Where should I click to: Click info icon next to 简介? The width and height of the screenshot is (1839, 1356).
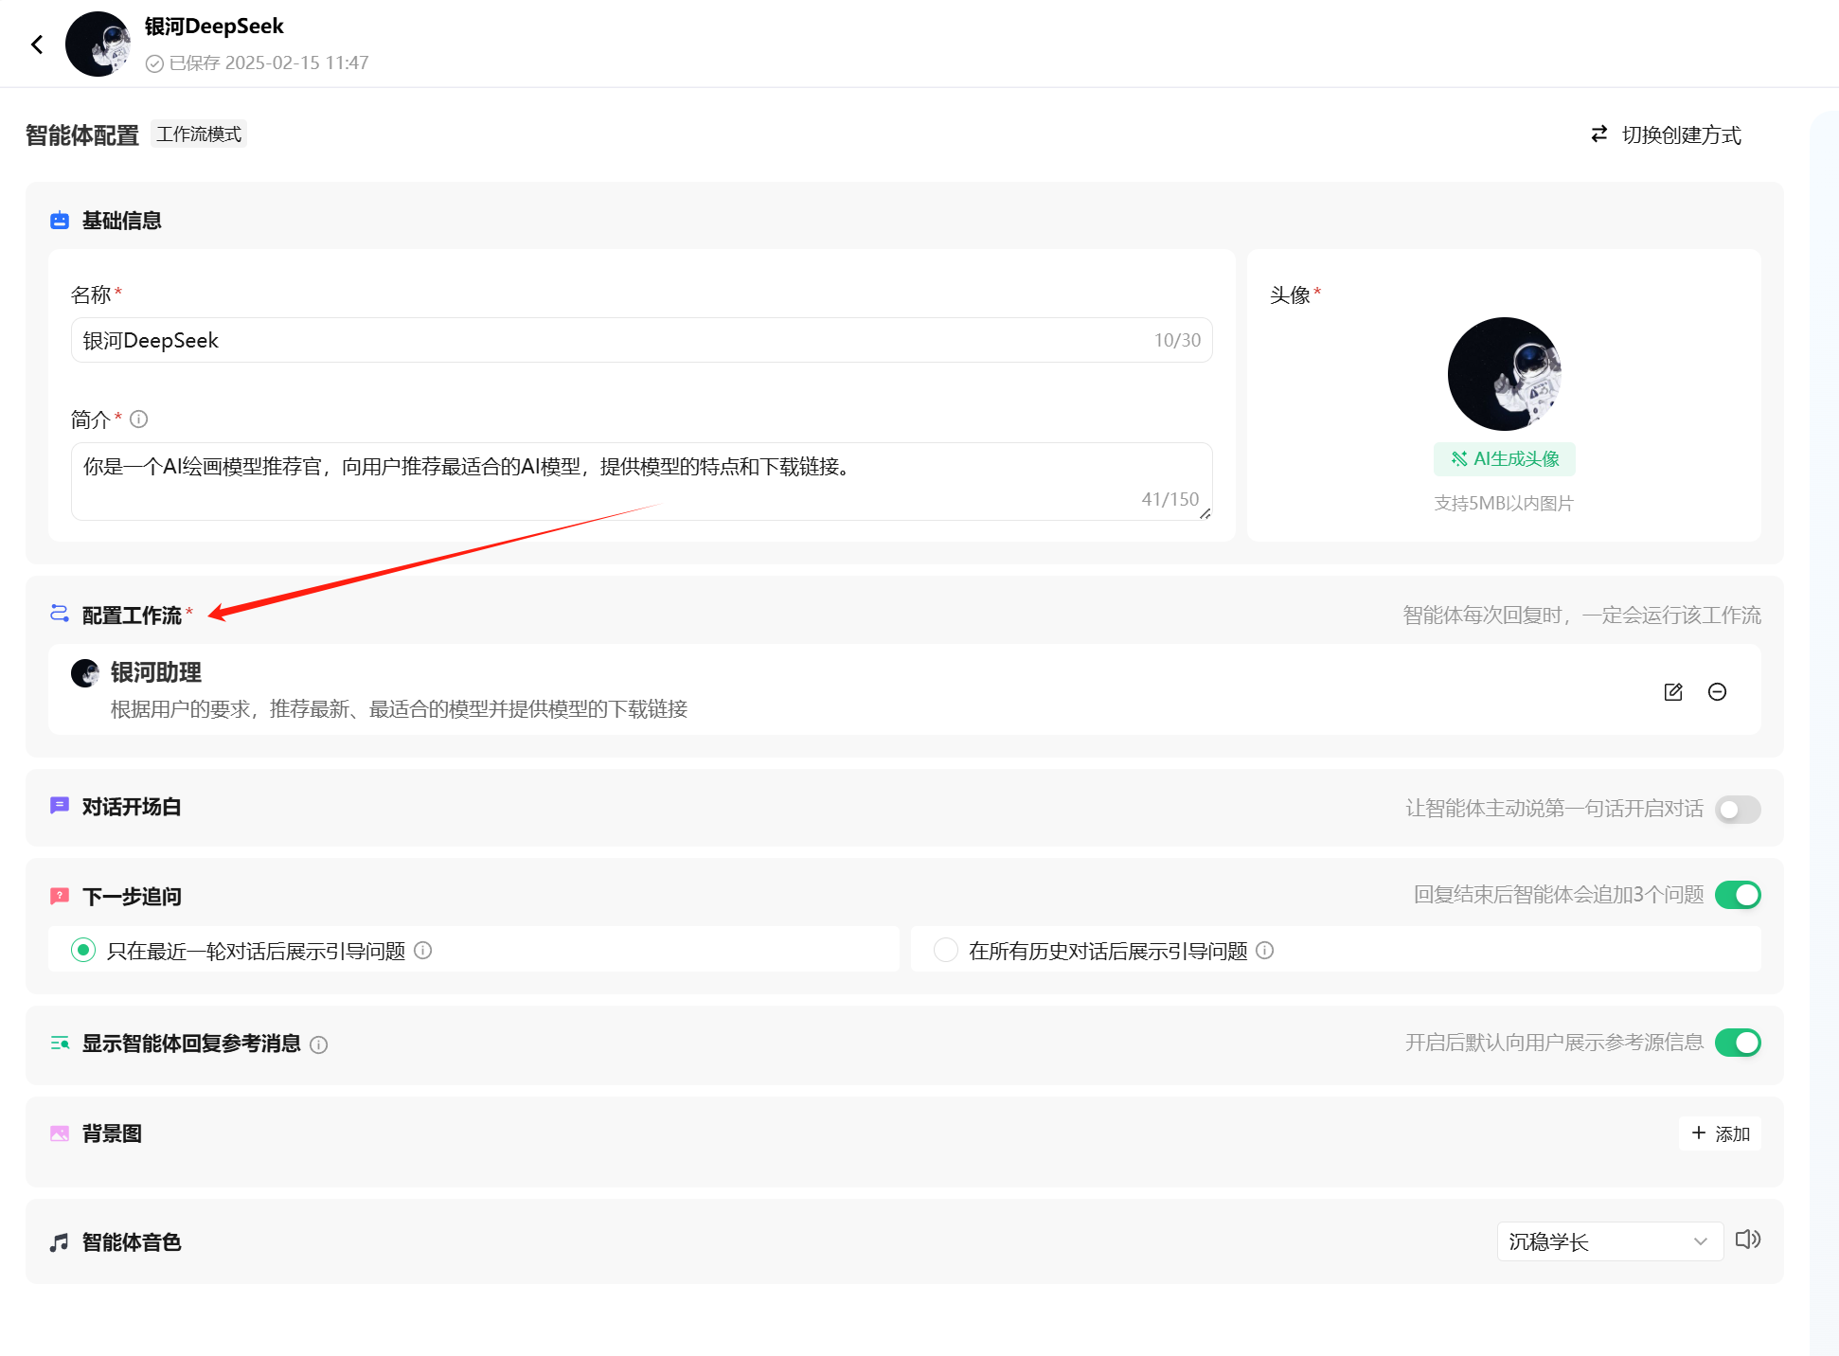coord(139,419)
